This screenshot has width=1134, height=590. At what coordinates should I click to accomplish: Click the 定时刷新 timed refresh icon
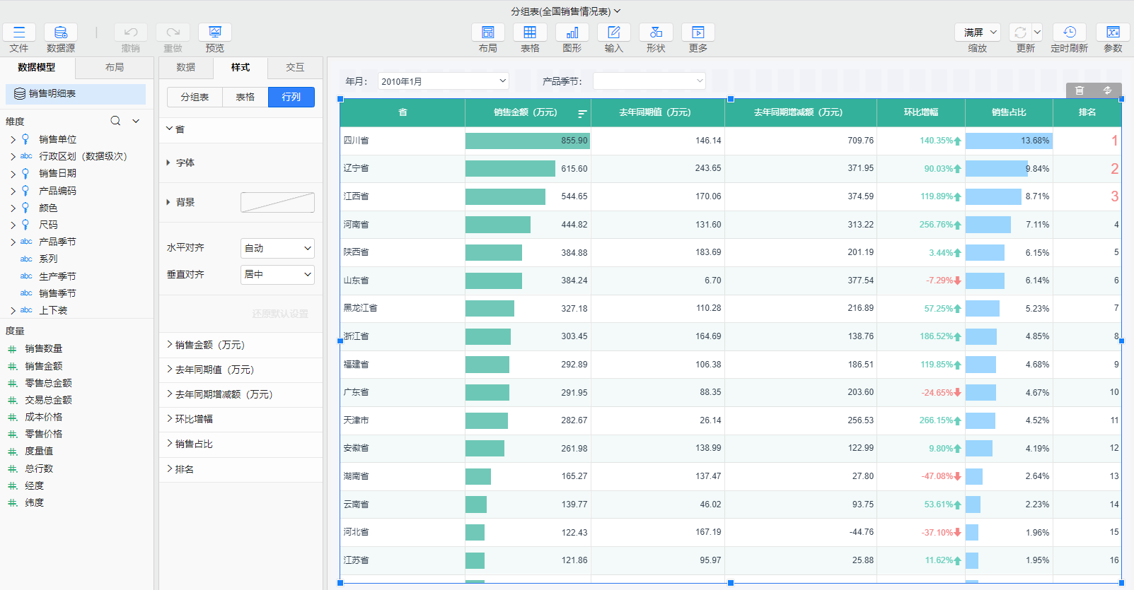pyautogui.click(x=1069, y=33)
